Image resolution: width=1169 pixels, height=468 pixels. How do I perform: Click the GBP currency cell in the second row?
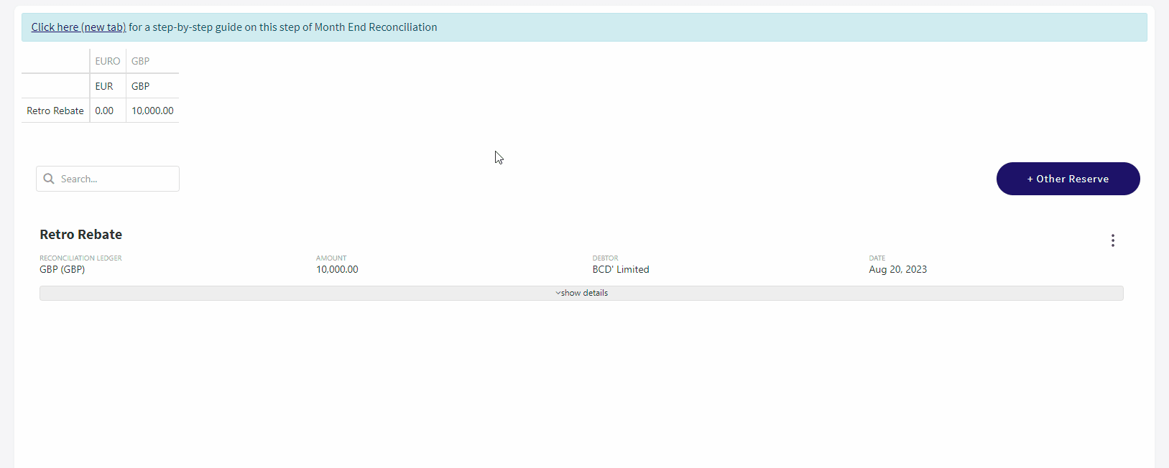[x=140, y=86]
